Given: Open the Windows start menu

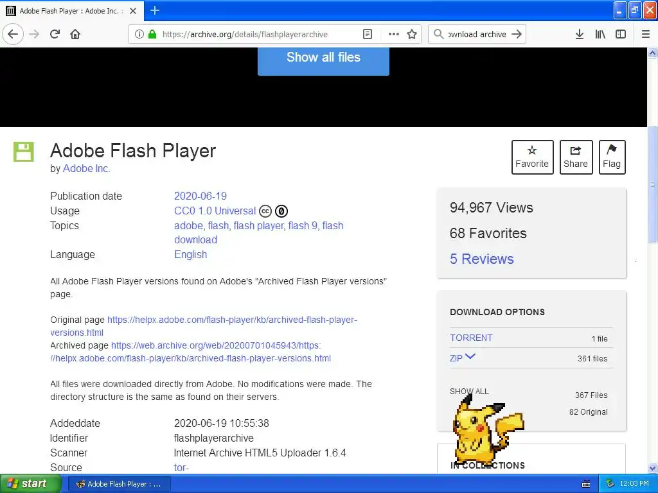Looking at the screenshot, I should click(x=31, y=484).
